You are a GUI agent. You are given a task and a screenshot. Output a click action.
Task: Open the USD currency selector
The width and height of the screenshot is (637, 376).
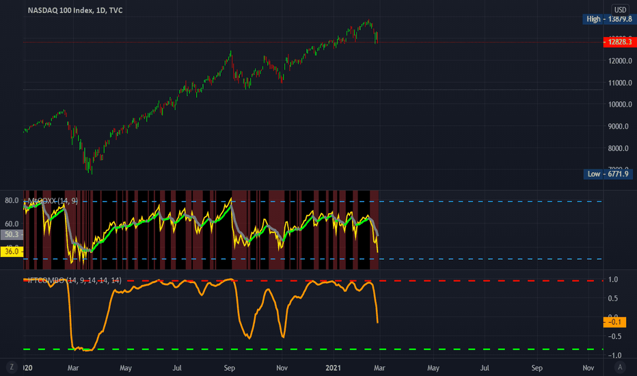coord(620,10)
